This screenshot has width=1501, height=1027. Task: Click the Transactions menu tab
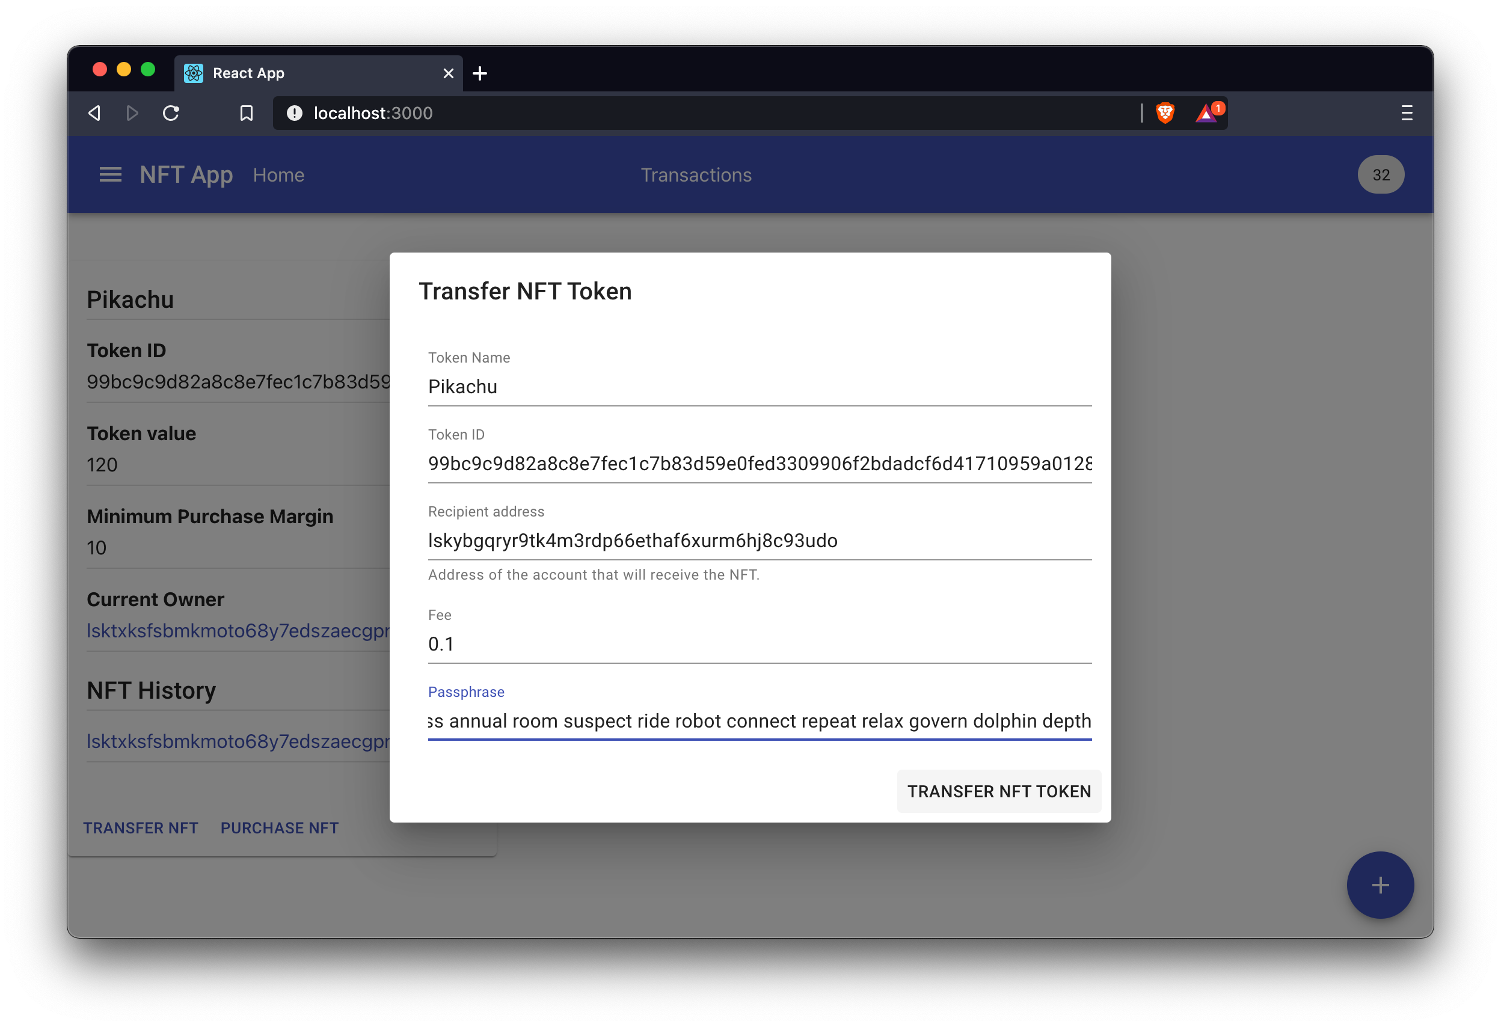coord(696,174)
